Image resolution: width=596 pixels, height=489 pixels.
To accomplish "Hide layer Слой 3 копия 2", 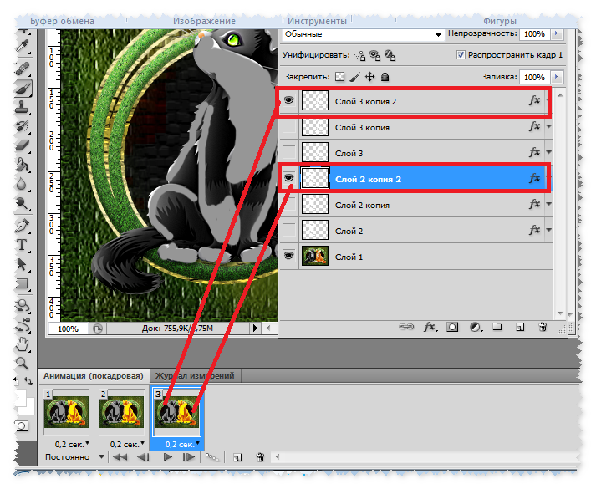I will coord(289,100).
